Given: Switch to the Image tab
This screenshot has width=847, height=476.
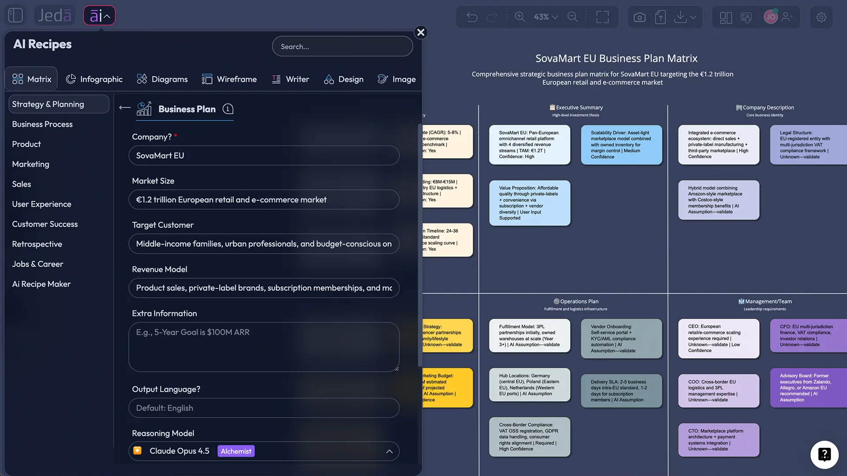Looking at the screenshot, I should click(397, 79).
